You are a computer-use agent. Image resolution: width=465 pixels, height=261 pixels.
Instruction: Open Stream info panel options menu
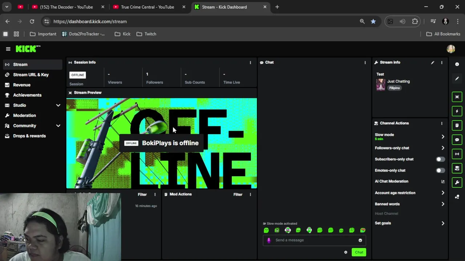pos(442,63)
